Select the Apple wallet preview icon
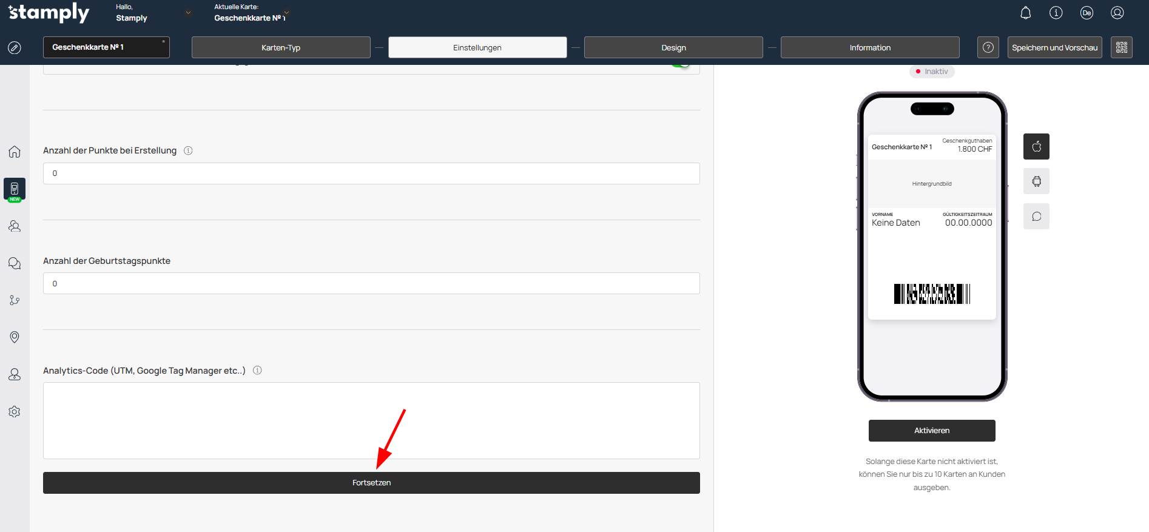Viewport: 1149px width, 532px height. pos(1036,147)
